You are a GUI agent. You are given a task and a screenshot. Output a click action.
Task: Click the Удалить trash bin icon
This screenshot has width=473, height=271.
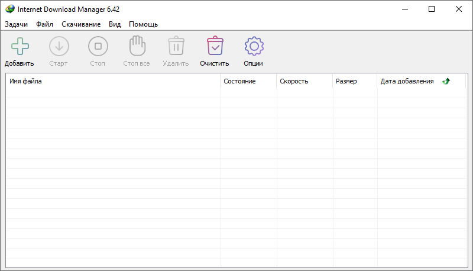(x=176, y=46)
